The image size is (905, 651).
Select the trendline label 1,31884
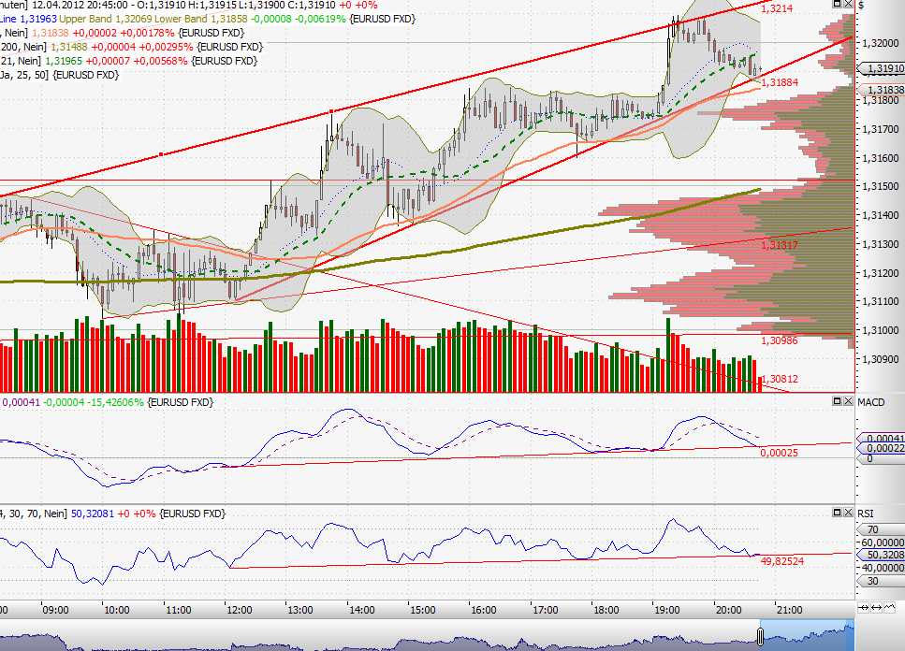[x=780, y=82]
